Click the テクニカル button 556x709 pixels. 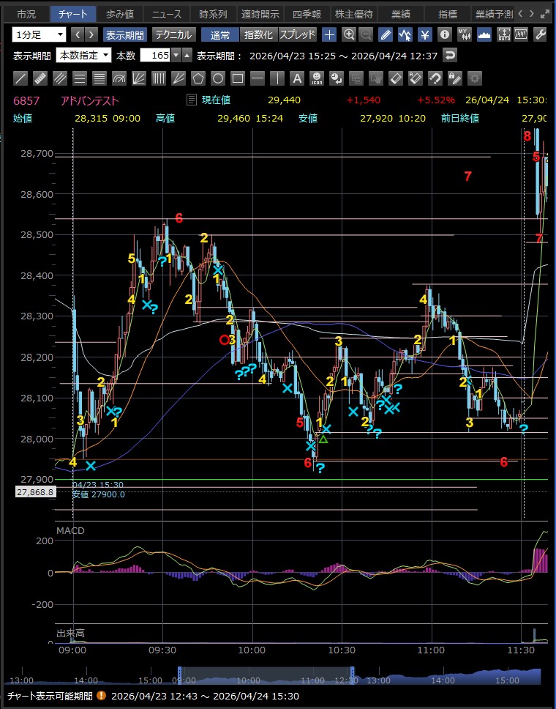pyautogui.click(x=173, y=34)
